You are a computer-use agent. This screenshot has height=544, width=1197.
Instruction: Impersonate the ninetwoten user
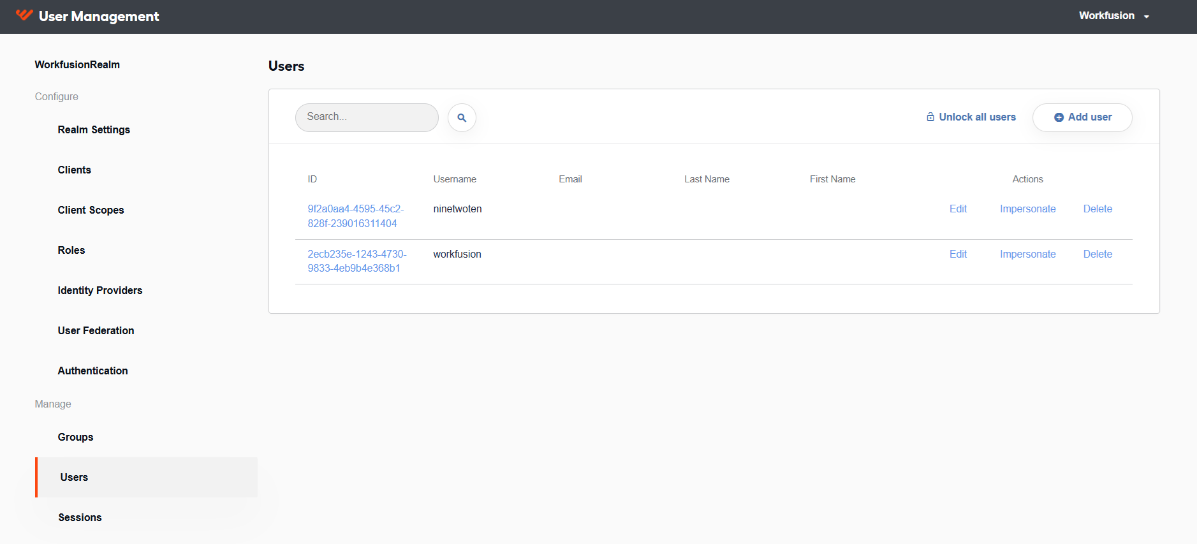point(1028,209)
